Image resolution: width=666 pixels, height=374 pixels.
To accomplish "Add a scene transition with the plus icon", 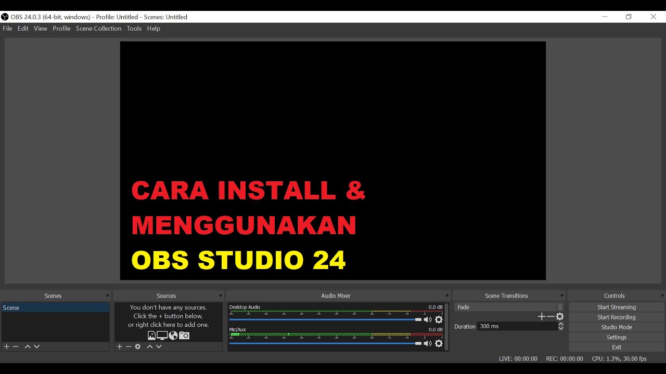I will point(542,316).
